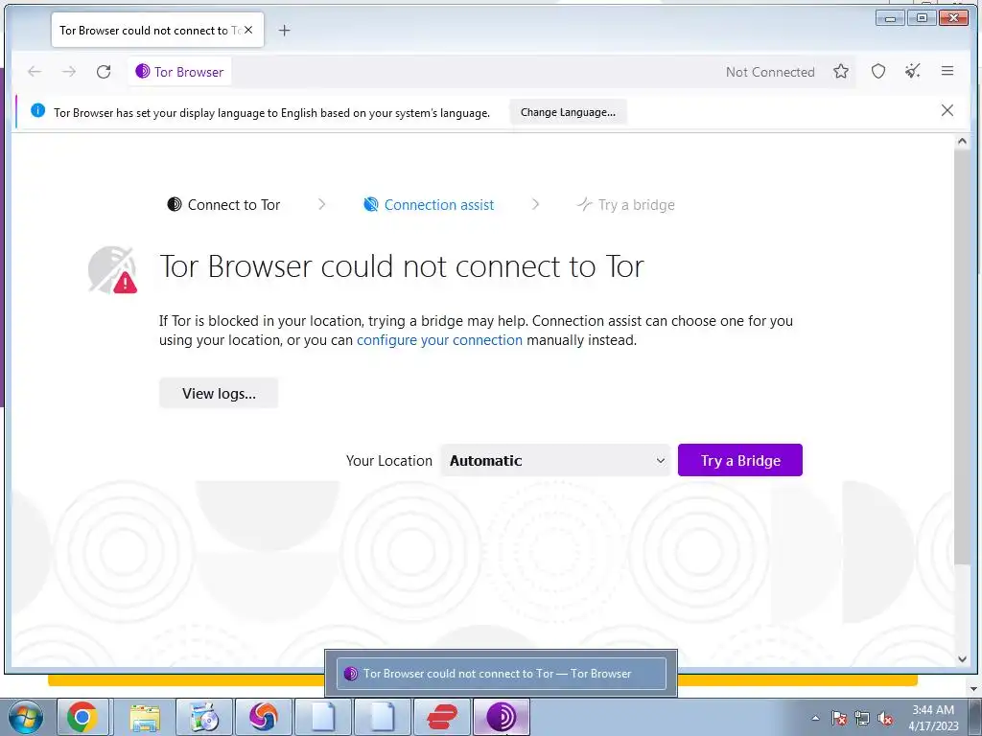Click the muted volume tray icon
Screen dimensions: 982x736
pyautogui.click(x=885, y=718)
